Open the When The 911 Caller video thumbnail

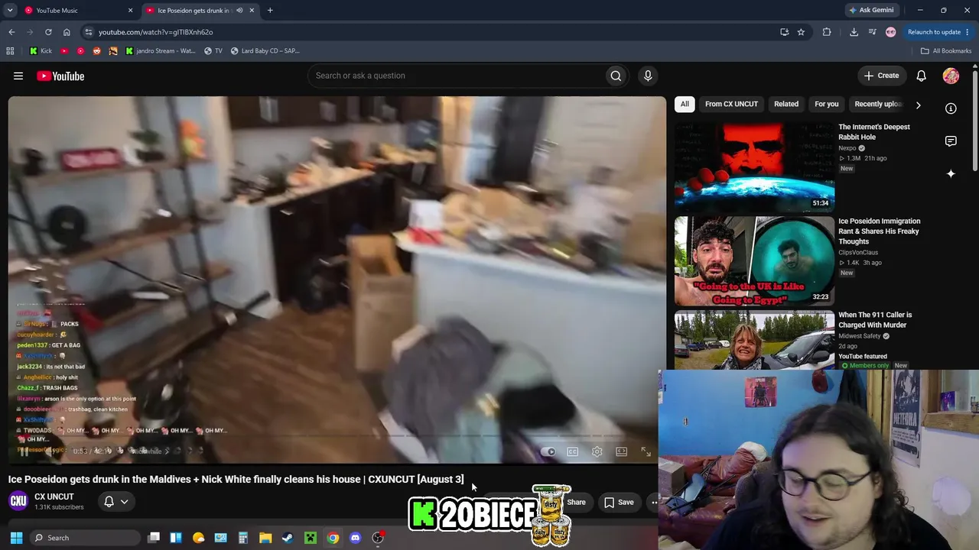754,340
